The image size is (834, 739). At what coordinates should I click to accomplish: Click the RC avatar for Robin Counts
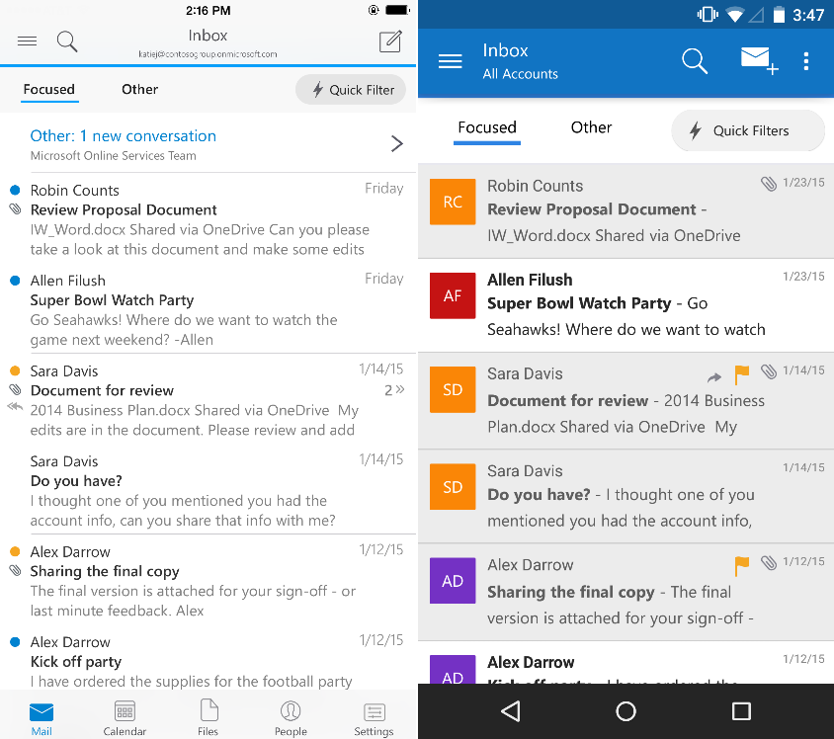tap(453, 202)
